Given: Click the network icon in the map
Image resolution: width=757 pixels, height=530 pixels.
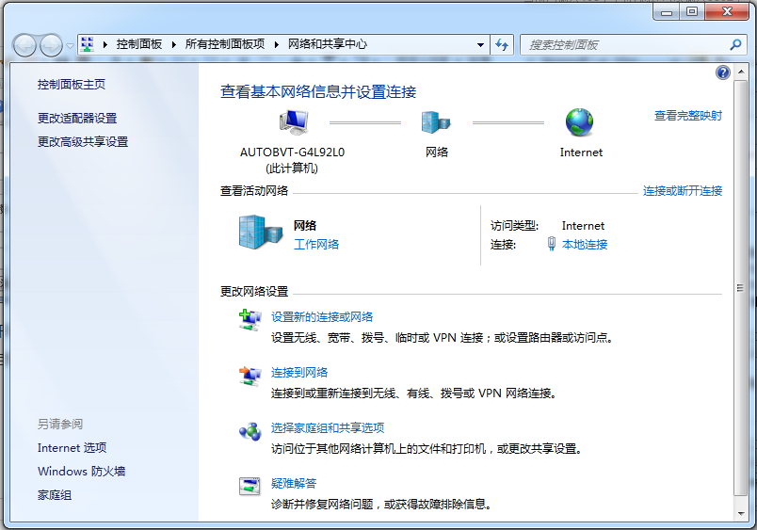Looking at the screenshot, I should point(436,122).
